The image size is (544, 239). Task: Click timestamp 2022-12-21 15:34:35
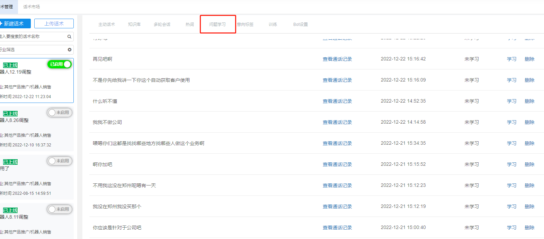pos(403,143)
